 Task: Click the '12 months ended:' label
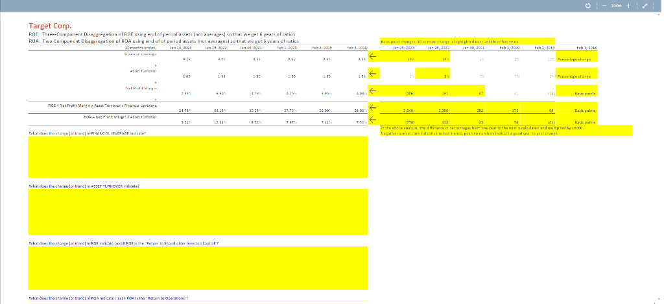pyautogui.click(x=141, y=48)
